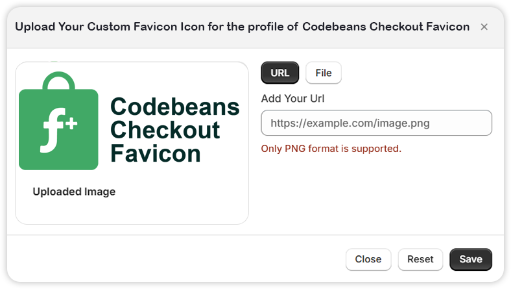The width and height of the screenshot is (511, 289).
Task: Switch to the File tab
Action: tap(323, 73)
